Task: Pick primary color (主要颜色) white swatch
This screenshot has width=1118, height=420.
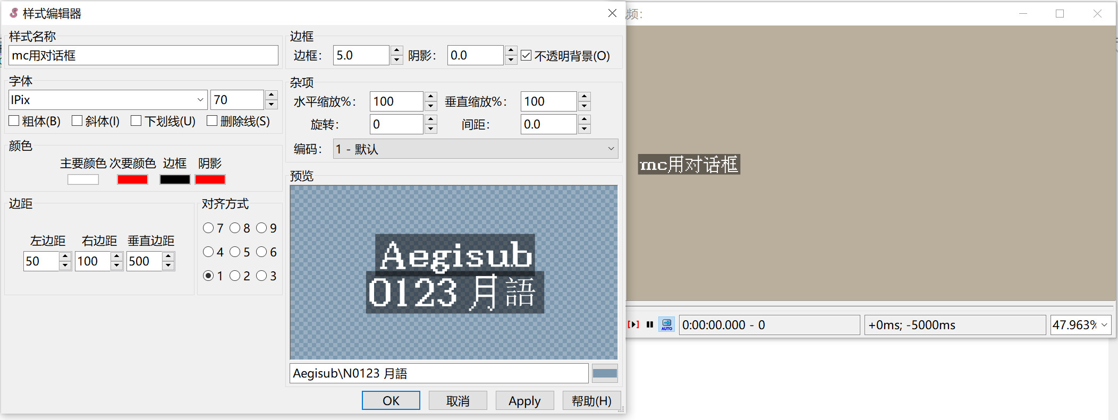Action: 83,179
